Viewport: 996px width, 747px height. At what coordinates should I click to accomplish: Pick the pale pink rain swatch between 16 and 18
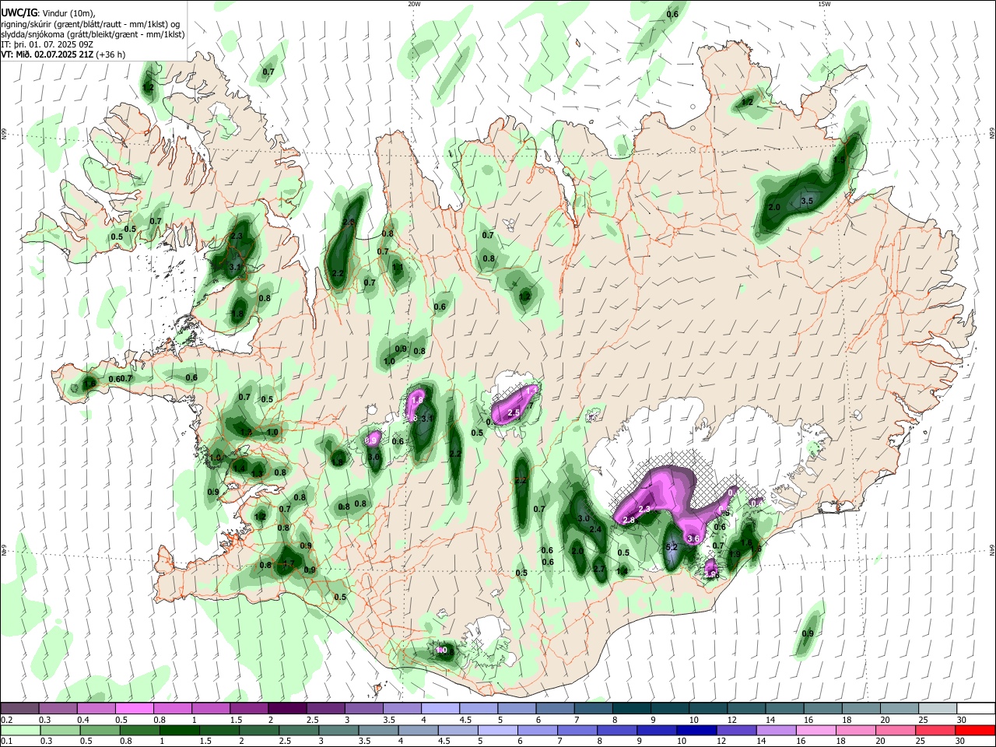tap(815, 730)
